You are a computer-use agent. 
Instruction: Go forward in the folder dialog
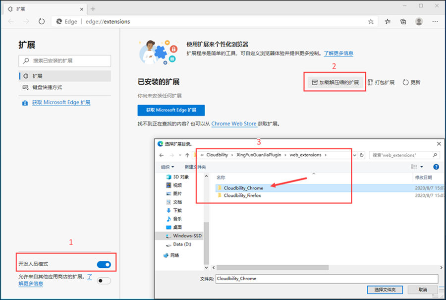click(171, 155)
